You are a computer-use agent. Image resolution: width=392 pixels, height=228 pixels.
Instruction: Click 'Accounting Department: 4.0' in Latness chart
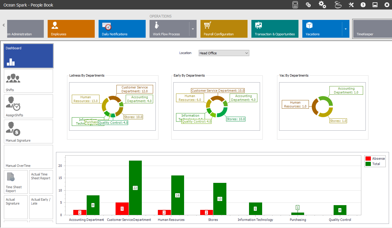139,99
